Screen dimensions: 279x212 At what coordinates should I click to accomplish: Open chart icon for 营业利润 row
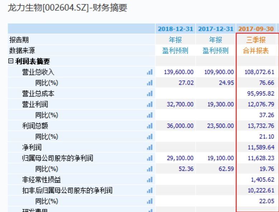click(150, 104)
